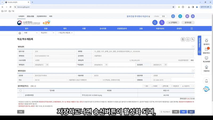Screen dimensions: 213x120
Task: Open the 공통 main menu
Action: click(x=141, y=29)
